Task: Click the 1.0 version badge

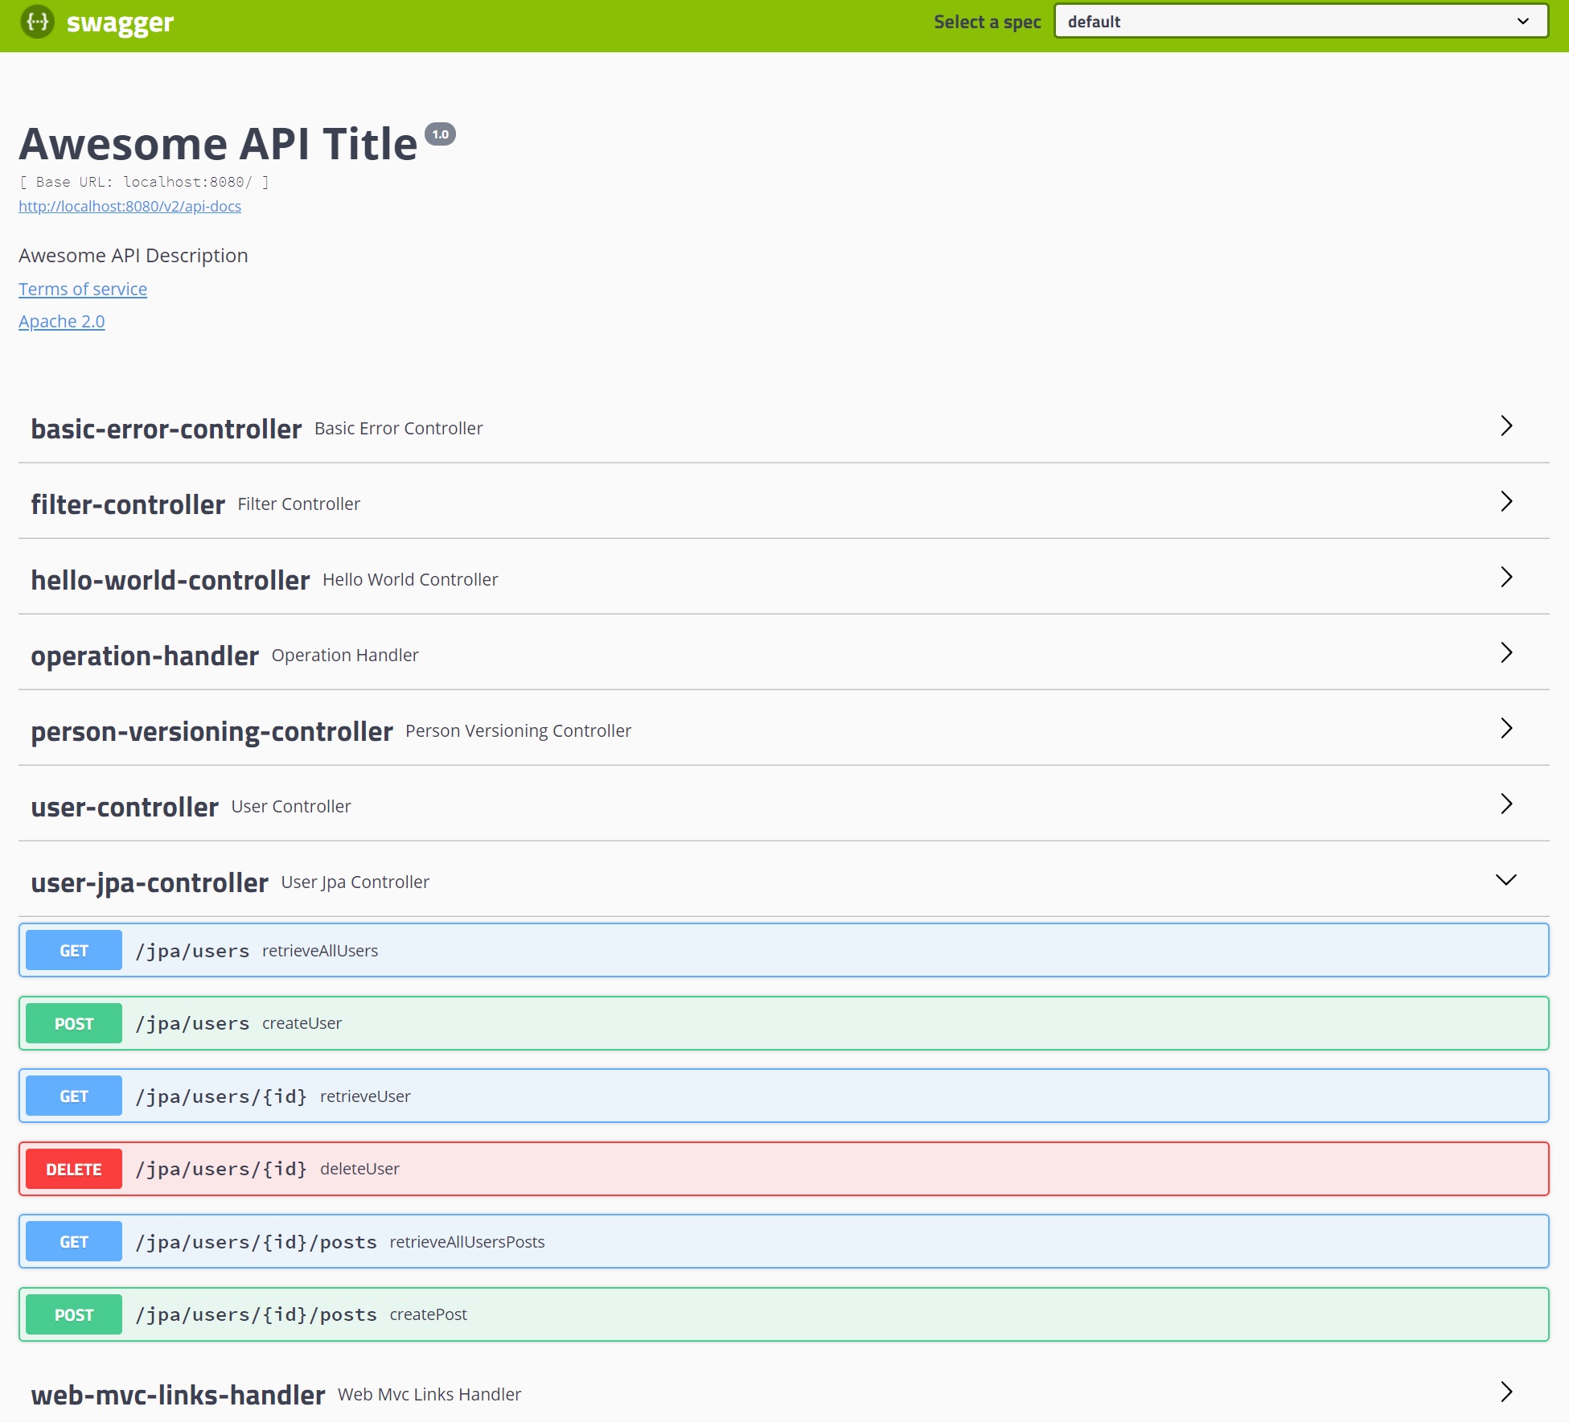Action: coord(440,134)
